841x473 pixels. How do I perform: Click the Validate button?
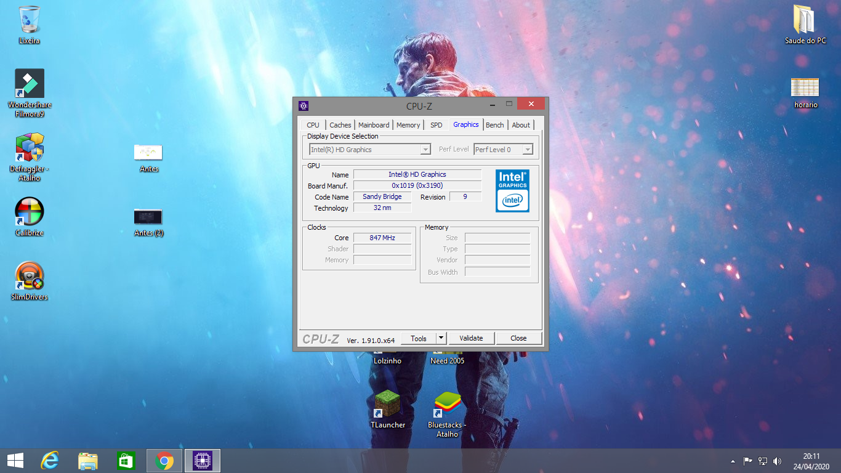471,338
